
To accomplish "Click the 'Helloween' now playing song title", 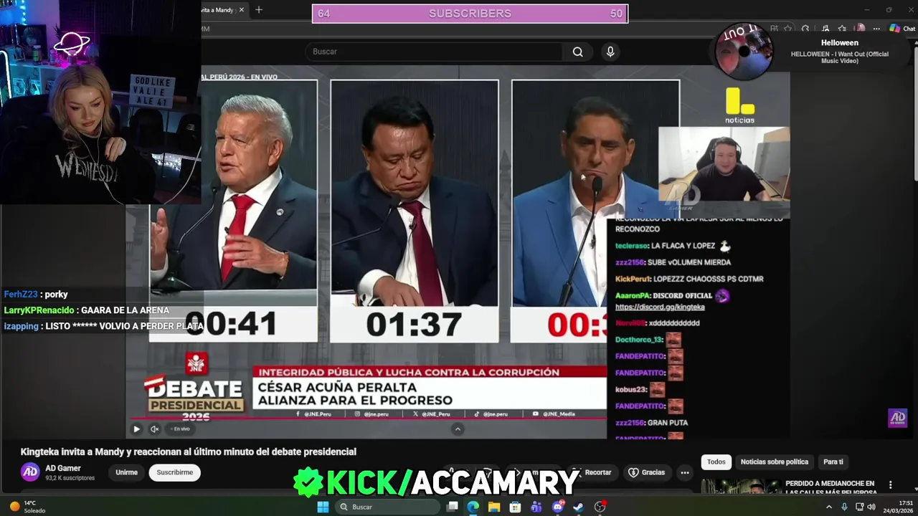I will (x=840, y=43).
